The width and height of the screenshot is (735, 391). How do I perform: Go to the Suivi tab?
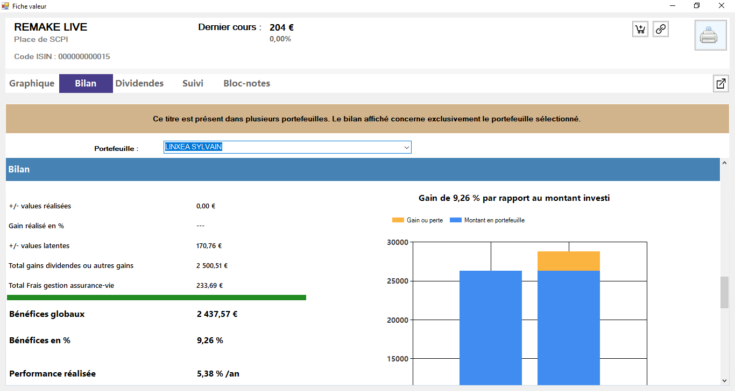point(193,84)
